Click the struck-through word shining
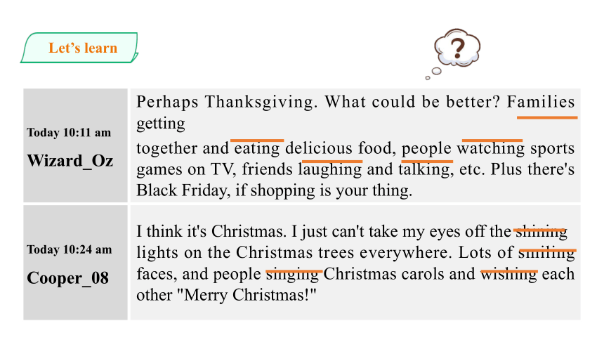Image resolution: width=604 pixels, height=340 pixels. (x=541, y=232)
